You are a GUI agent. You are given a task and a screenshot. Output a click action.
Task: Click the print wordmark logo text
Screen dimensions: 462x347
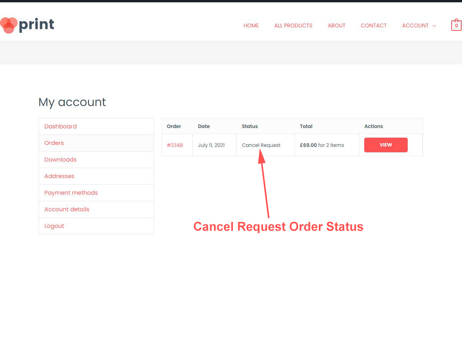[x=37, y=25]
